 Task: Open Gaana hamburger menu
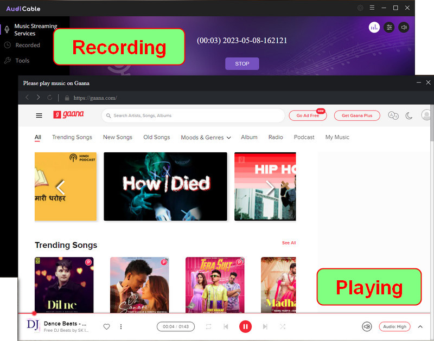click(x=39, y=115)
